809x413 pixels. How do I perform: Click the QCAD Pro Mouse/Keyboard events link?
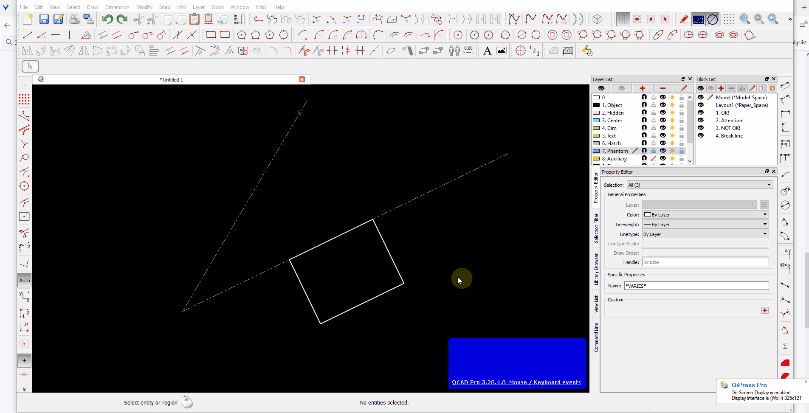pos(516,382)
